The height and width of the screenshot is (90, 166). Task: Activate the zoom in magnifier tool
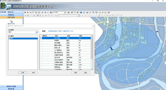click(28, 12)
